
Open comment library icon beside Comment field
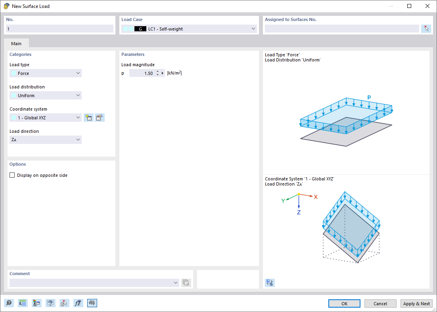[186, 283]
